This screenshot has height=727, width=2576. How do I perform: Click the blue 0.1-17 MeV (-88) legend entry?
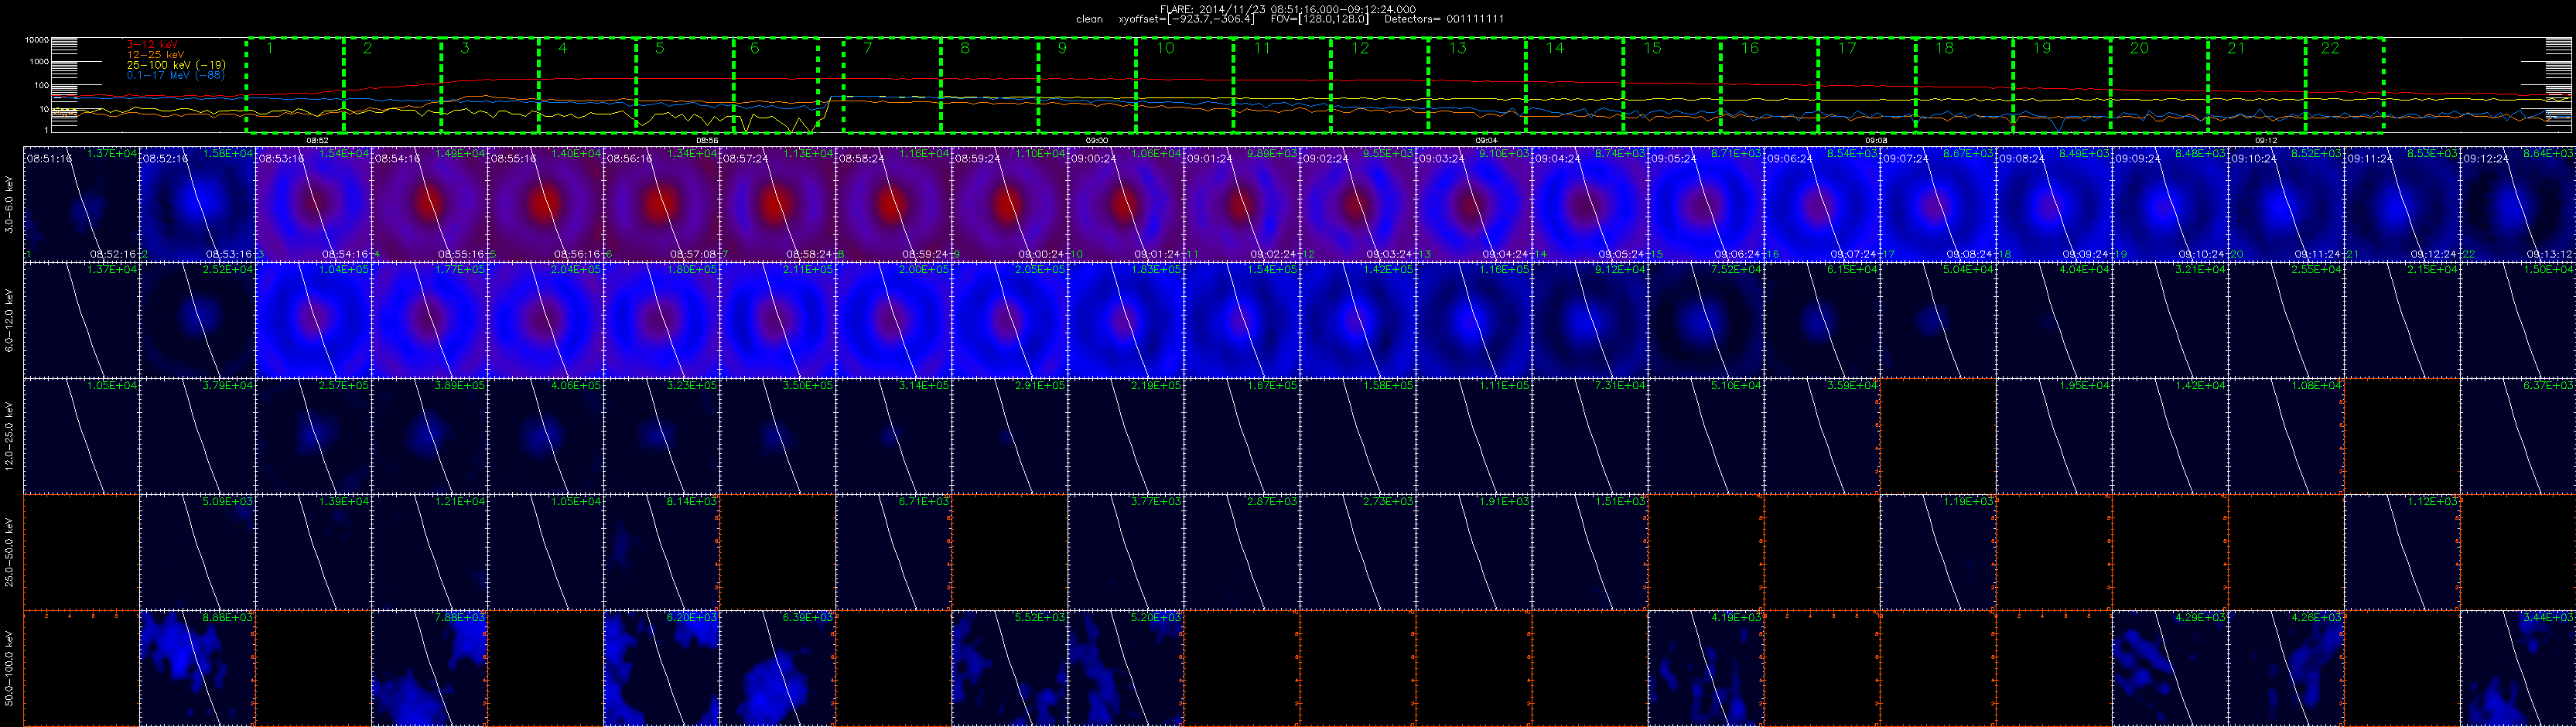tap(176, 74)
